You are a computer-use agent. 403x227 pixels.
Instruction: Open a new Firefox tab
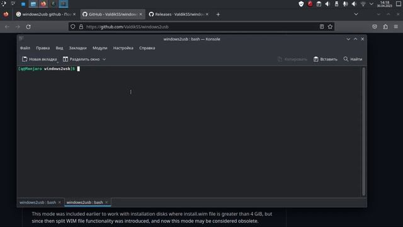(218, 15)
